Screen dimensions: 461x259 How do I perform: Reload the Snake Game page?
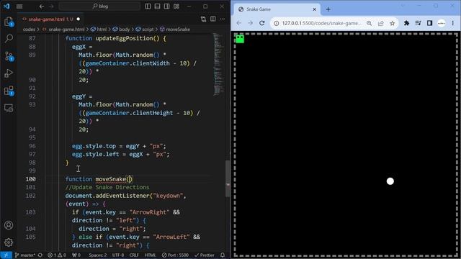pyautogui.click(x=262, y=23)
